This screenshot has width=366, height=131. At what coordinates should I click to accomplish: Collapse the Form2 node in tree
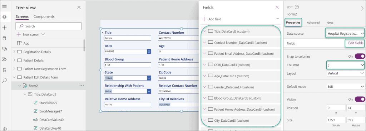pyautogui.click(x=20, y=86)
